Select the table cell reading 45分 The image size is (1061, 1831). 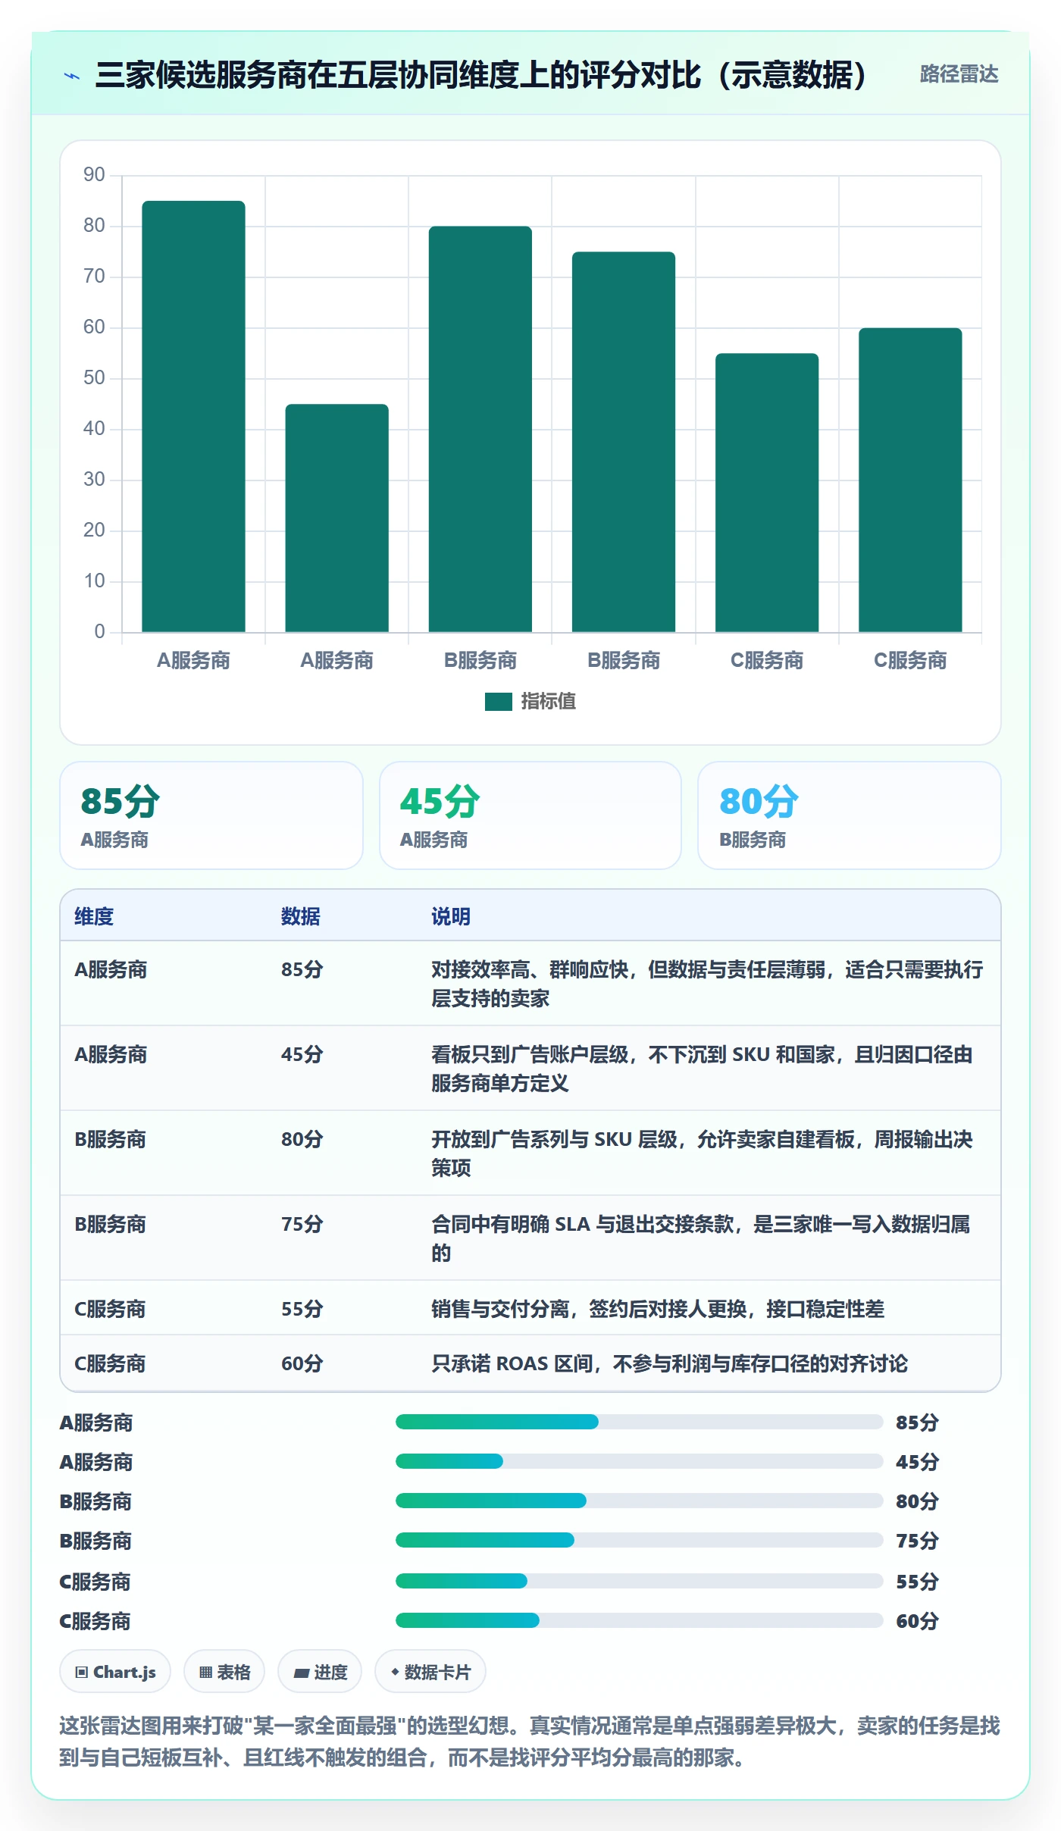pos(302,1054)
